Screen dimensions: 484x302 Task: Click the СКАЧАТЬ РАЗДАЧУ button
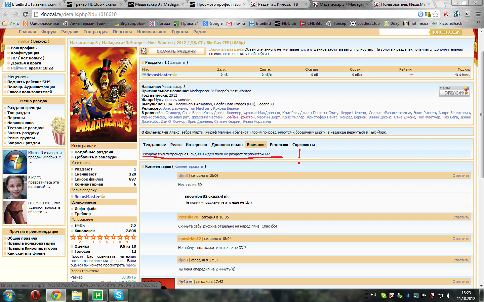176,51
